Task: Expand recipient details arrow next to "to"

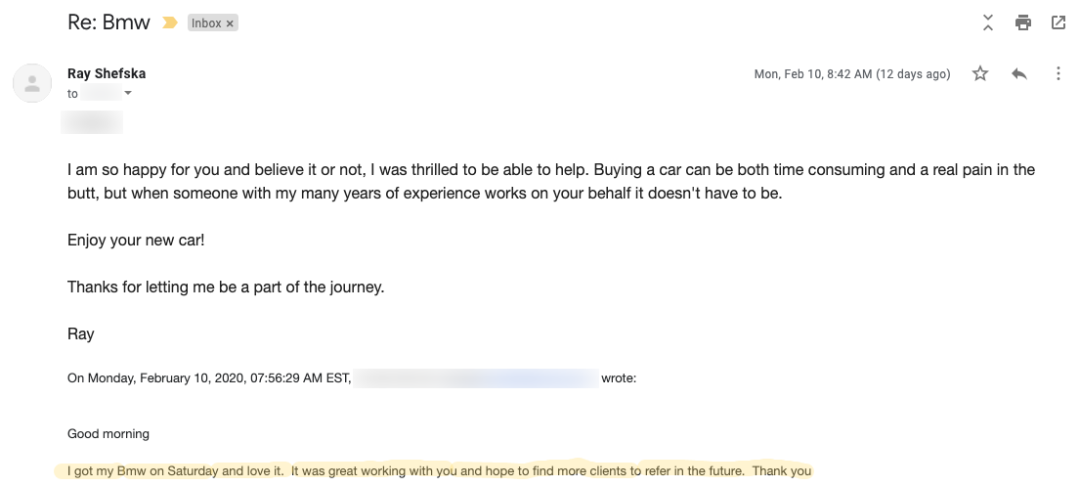Action: click(x=128, y=94)
